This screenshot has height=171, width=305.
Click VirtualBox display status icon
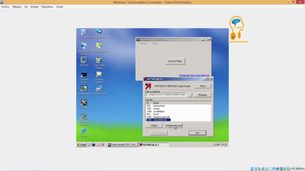274,169
